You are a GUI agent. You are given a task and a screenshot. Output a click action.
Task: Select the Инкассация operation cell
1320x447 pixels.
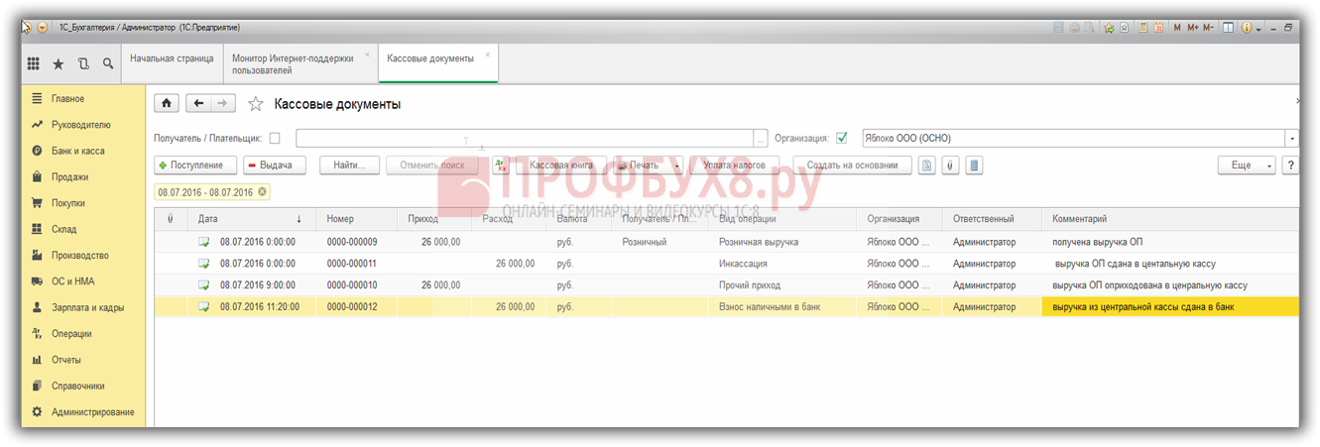[x=783, y=264]
